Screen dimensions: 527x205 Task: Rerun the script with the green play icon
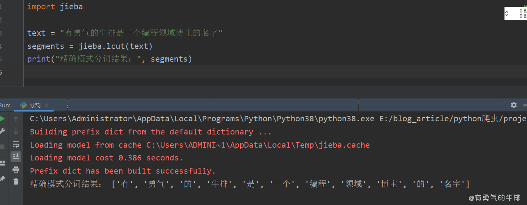(2, 119)
